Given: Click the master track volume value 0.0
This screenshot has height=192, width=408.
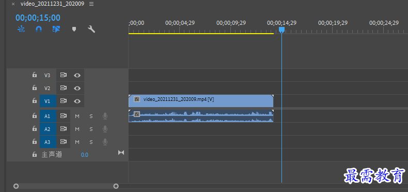Looking at the screenshot, I should [85, 155].
